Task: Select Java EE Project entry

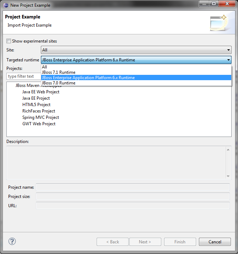Action: point(36,98)
